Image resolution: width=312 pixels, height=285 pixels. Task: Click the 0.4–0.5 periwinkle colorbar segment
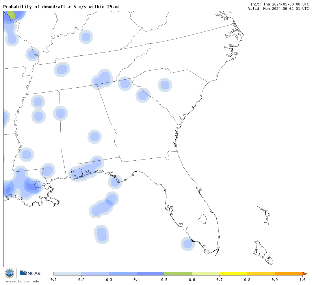pos(150,274)
